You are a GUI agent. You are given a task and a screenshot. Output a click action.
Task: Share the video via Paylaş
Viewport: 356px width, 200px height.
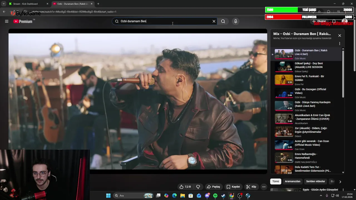[213, 187]
